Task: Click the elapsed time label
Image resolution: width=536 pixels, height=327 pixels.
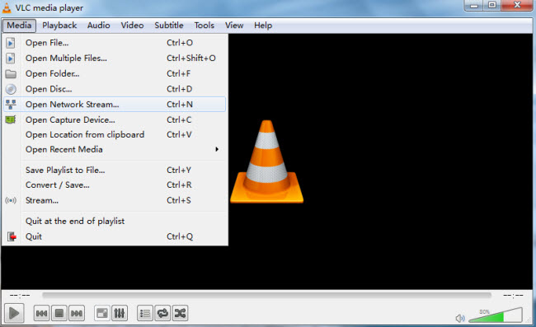Action: click(20, 295)
